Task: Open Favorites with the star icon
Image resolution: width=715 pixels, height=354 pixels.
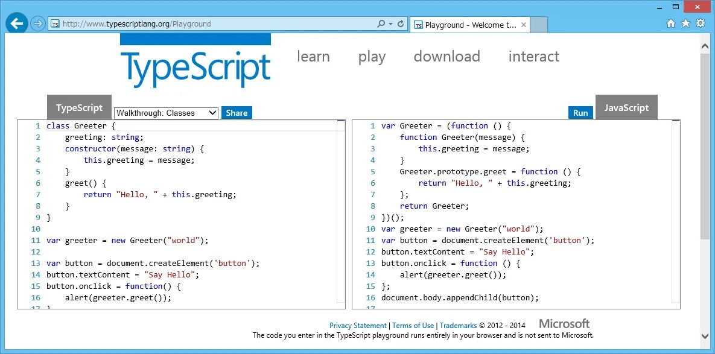Action: coord(685,24)
